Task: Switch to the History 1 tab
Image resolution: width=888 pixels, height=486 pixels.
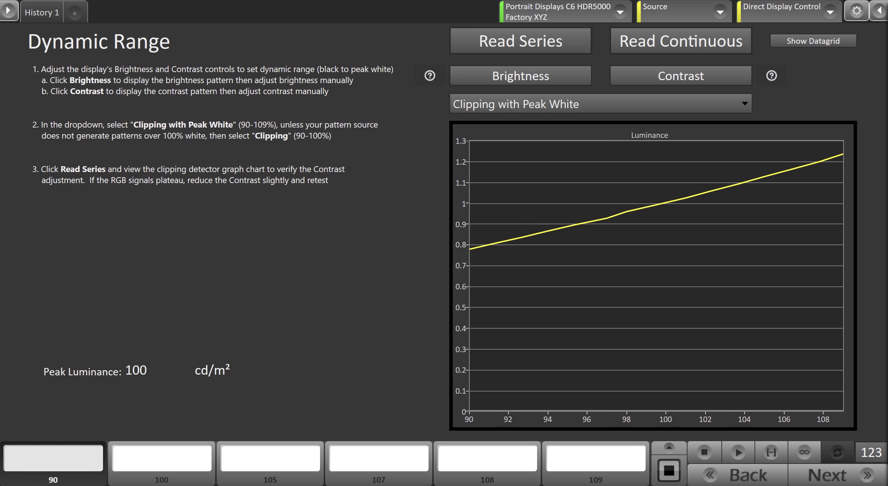Action: click(x=42, y=12)
